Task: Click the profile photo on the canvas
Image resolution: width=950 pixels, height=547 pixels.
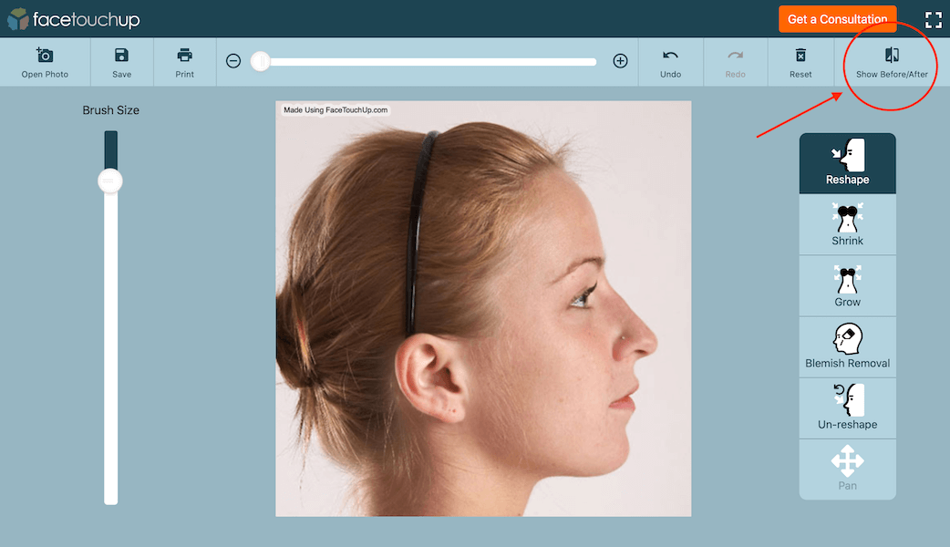Action: pyautogui.click(x=483, y=308)
